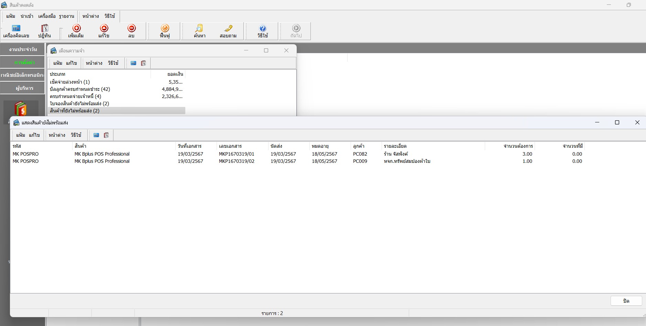The height and width of the screenshot is (326, 646).
Task: Open หน้าต่าง menu in main window
Action: [91, 16]
